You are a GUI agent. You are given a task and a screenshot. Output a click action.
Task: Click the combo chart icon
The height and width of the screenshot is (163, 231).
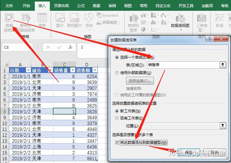[164, 22]
